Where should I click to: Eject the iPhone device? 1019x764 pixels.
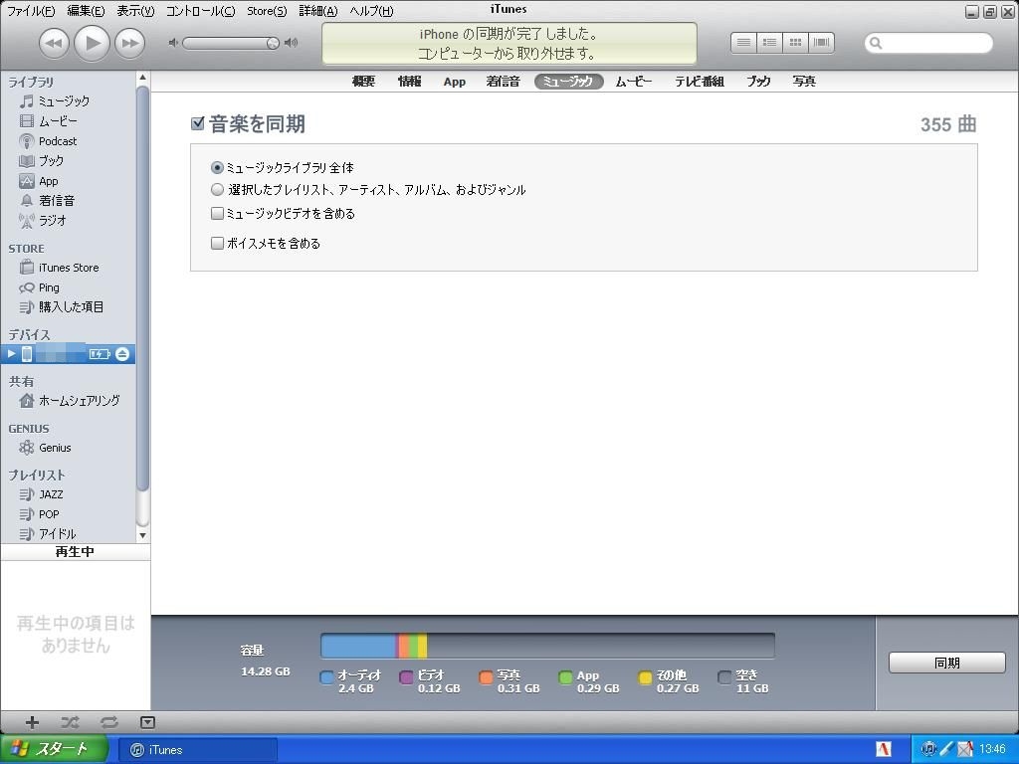tap(122, 354)
